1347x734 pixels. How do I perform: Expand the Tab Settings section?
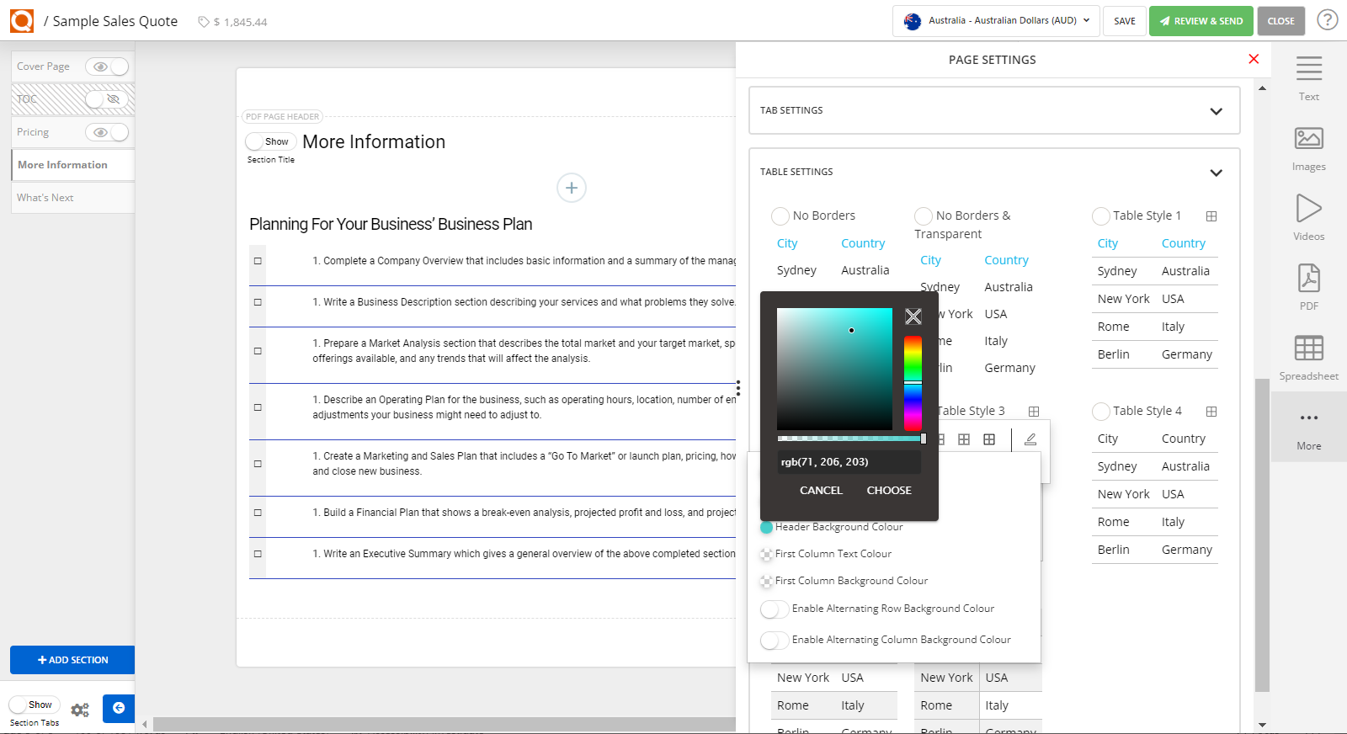(1216, 111)
